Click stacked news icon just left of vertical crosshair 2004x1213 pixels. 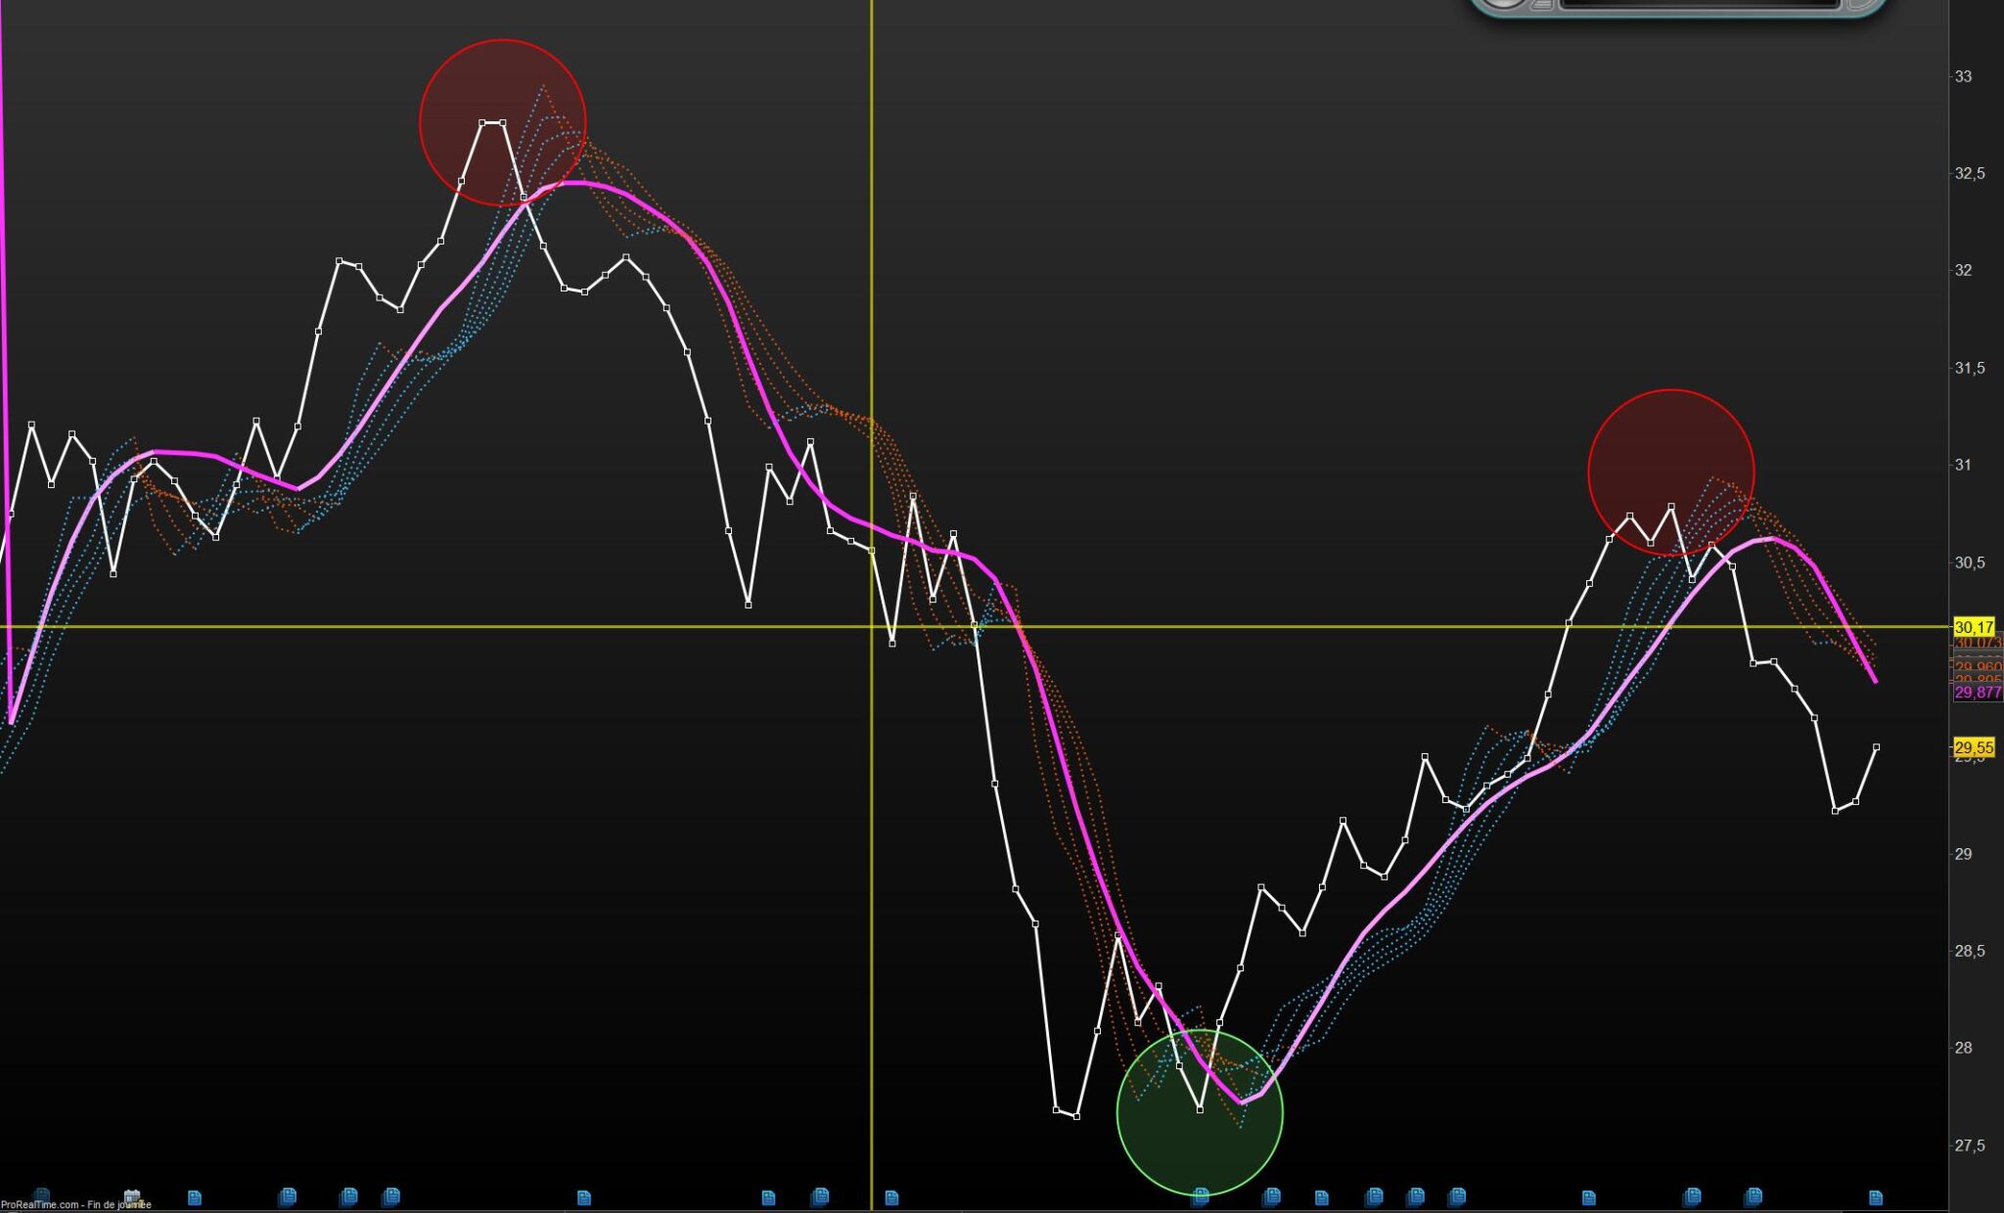[x=820, y=1195]
